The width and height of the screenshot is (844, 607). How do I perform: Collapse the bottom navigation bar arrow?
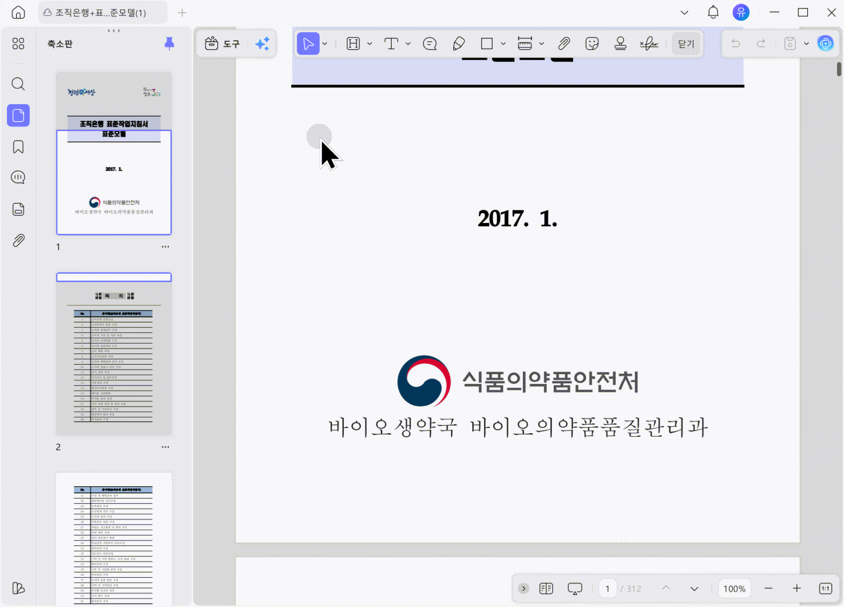523,589
